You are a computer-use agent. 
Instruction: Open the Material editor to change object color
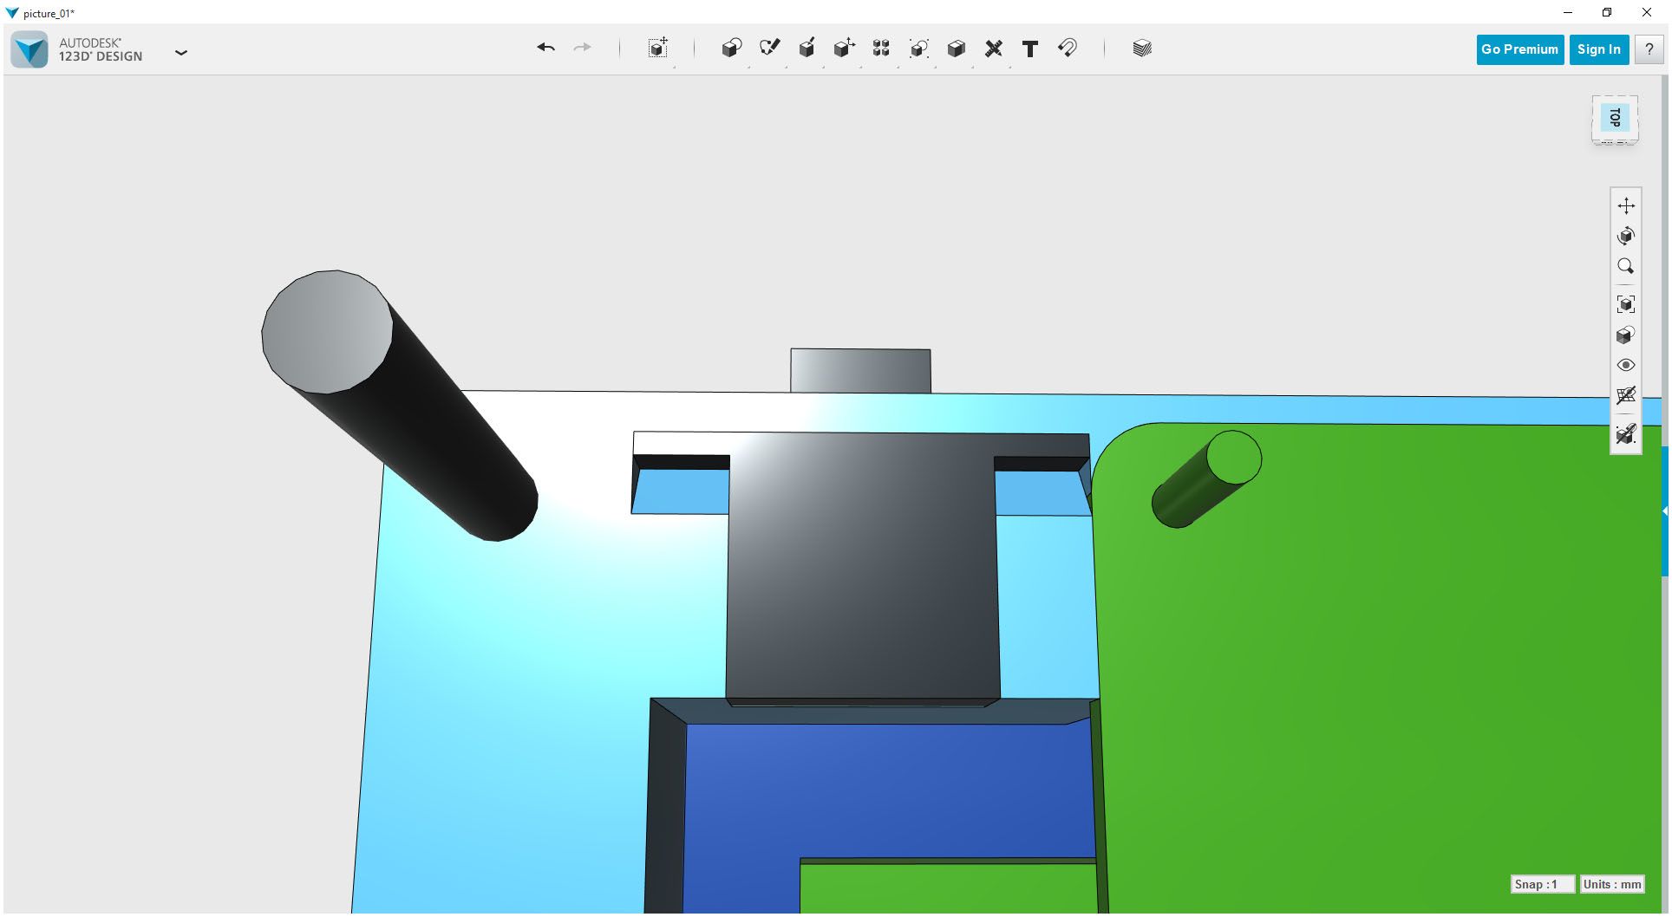point(1142,49)
